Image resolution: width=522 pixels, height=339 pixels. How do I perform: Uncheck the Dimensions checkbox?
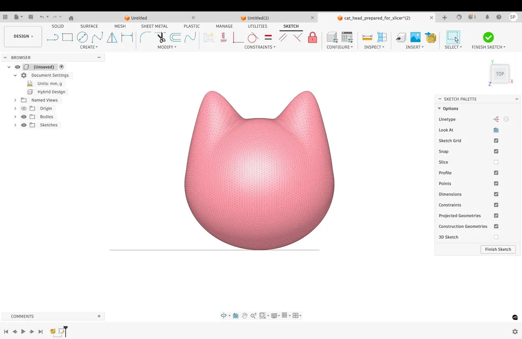496,194
